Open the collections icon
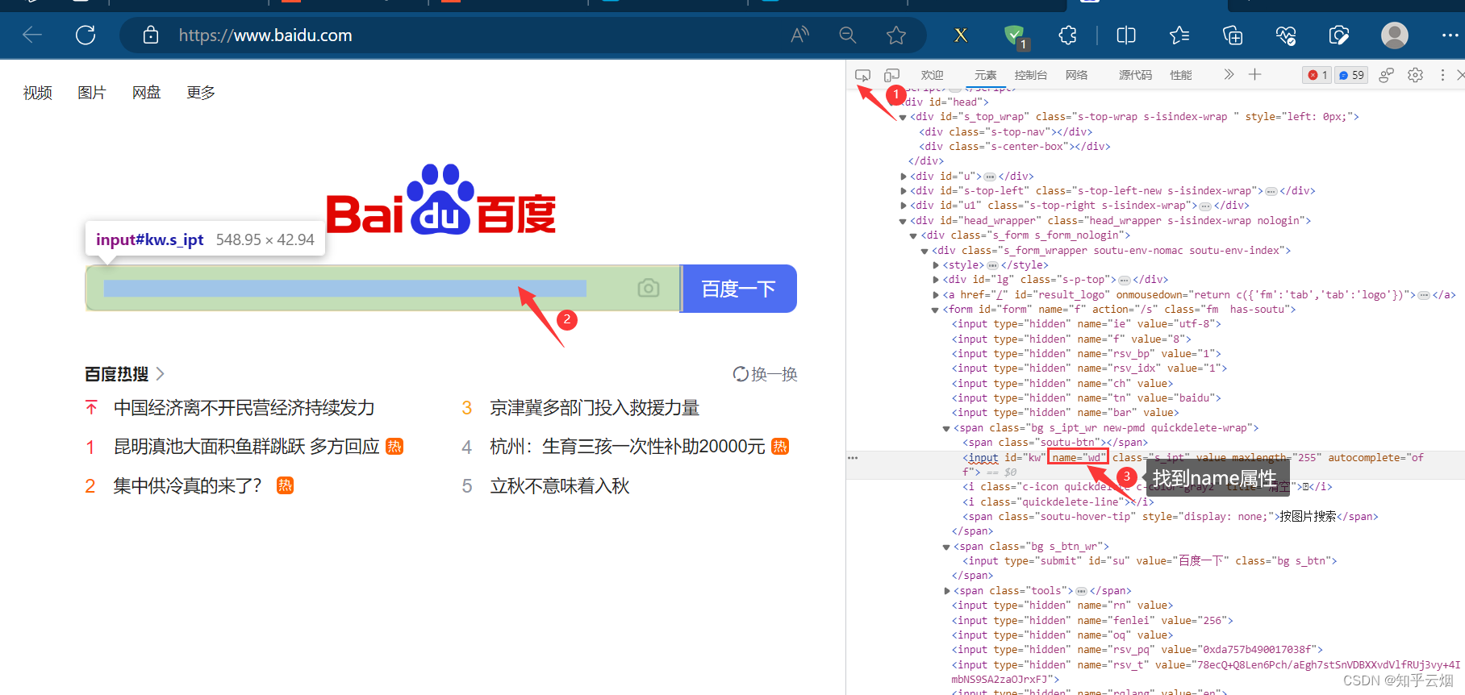This screenshot has width=1465, height=695. (1233, 35)
